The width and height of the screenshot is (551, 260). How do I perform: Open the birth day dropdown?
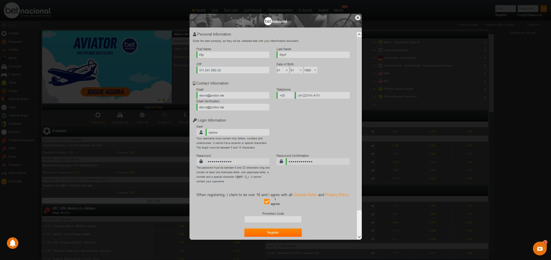coord(282,70)
